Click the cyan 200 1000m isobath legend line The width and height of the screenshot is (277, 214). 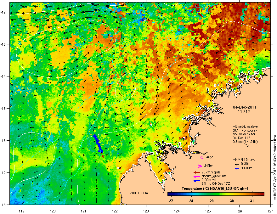pyautogui.click(x=136, y=196)
